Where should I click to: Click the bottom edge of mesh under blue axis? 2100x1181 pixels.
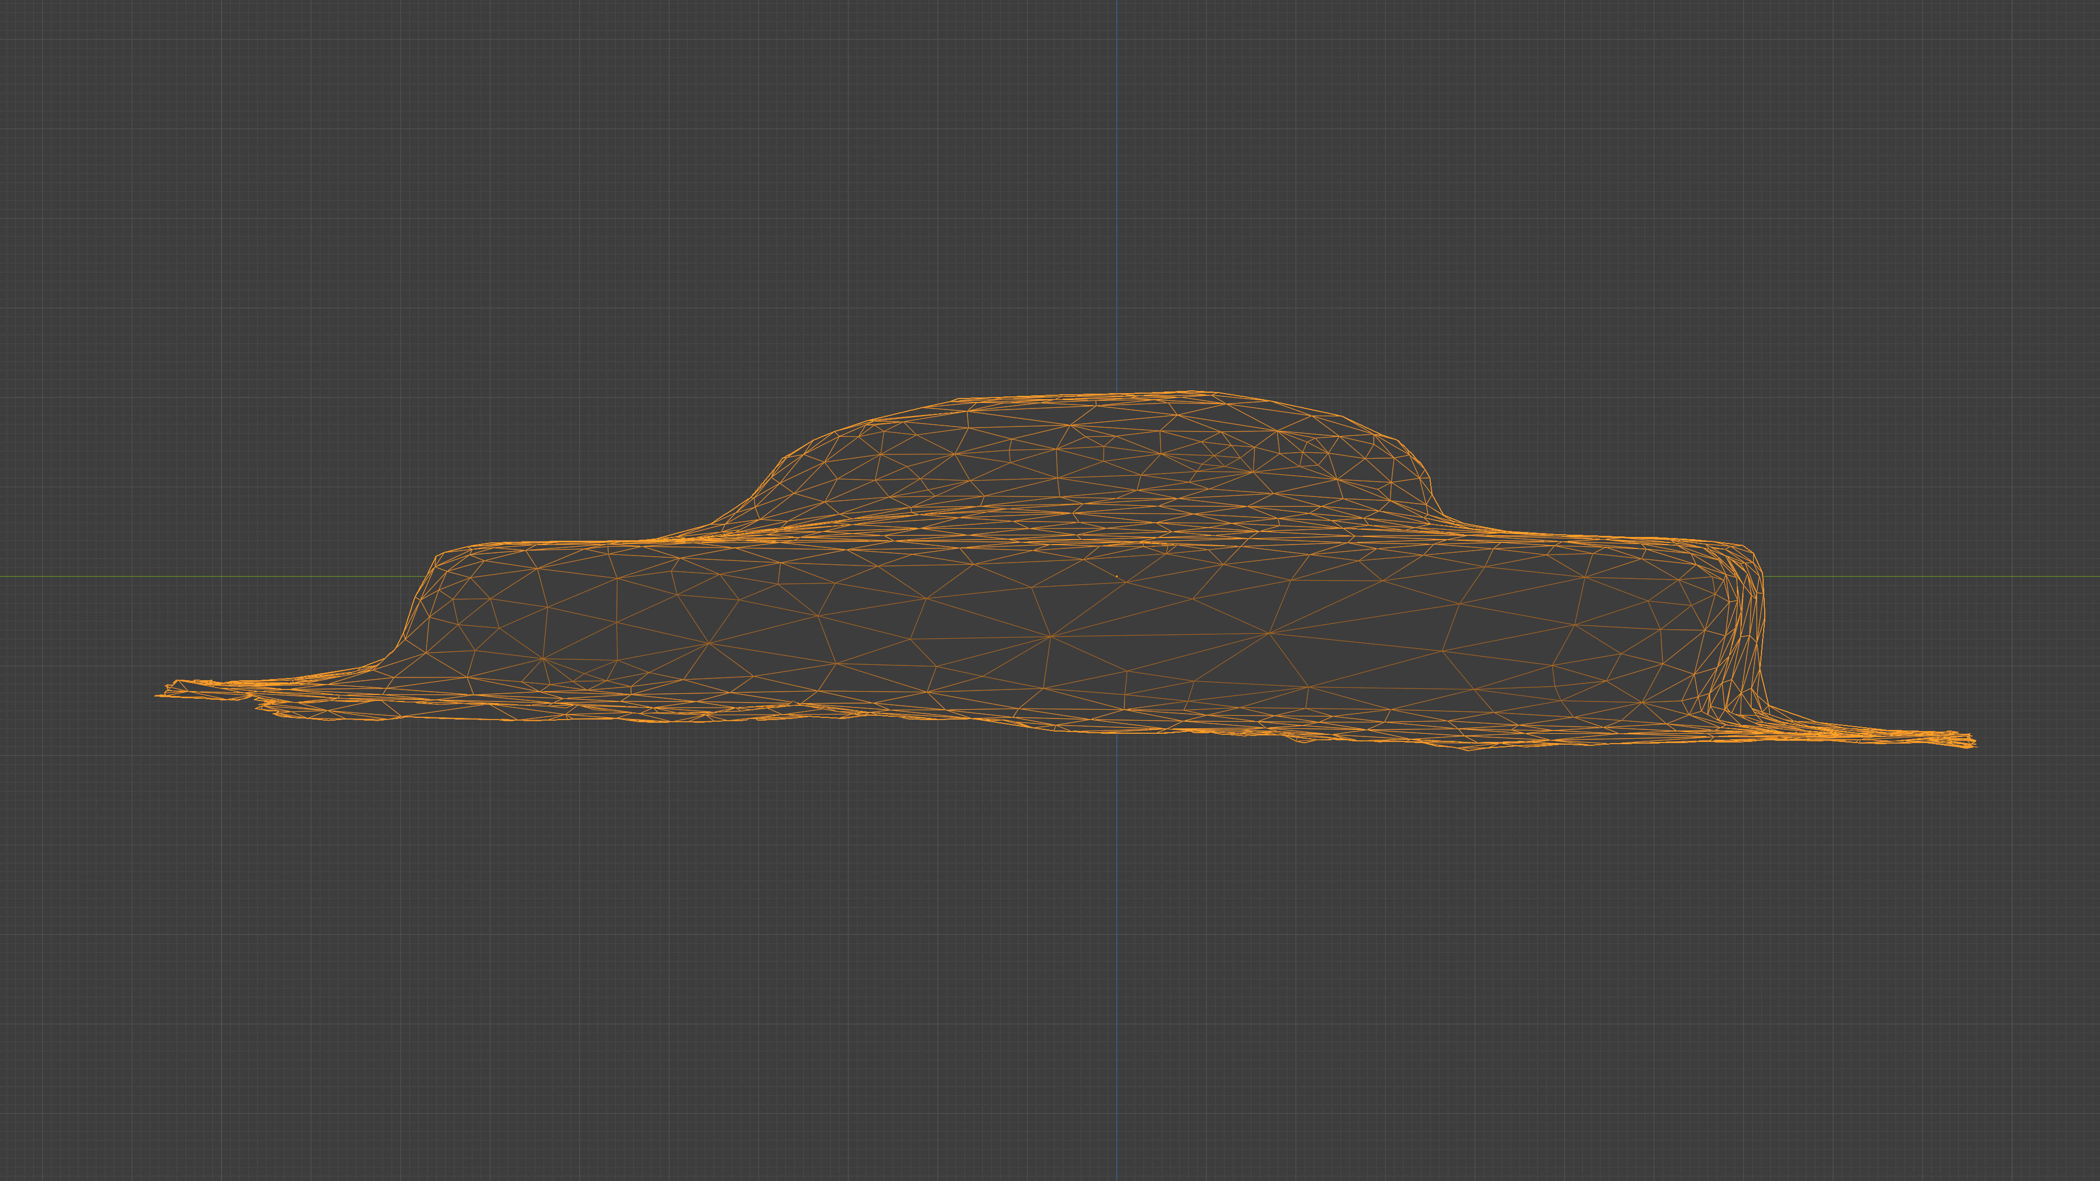click(1116, 731)
